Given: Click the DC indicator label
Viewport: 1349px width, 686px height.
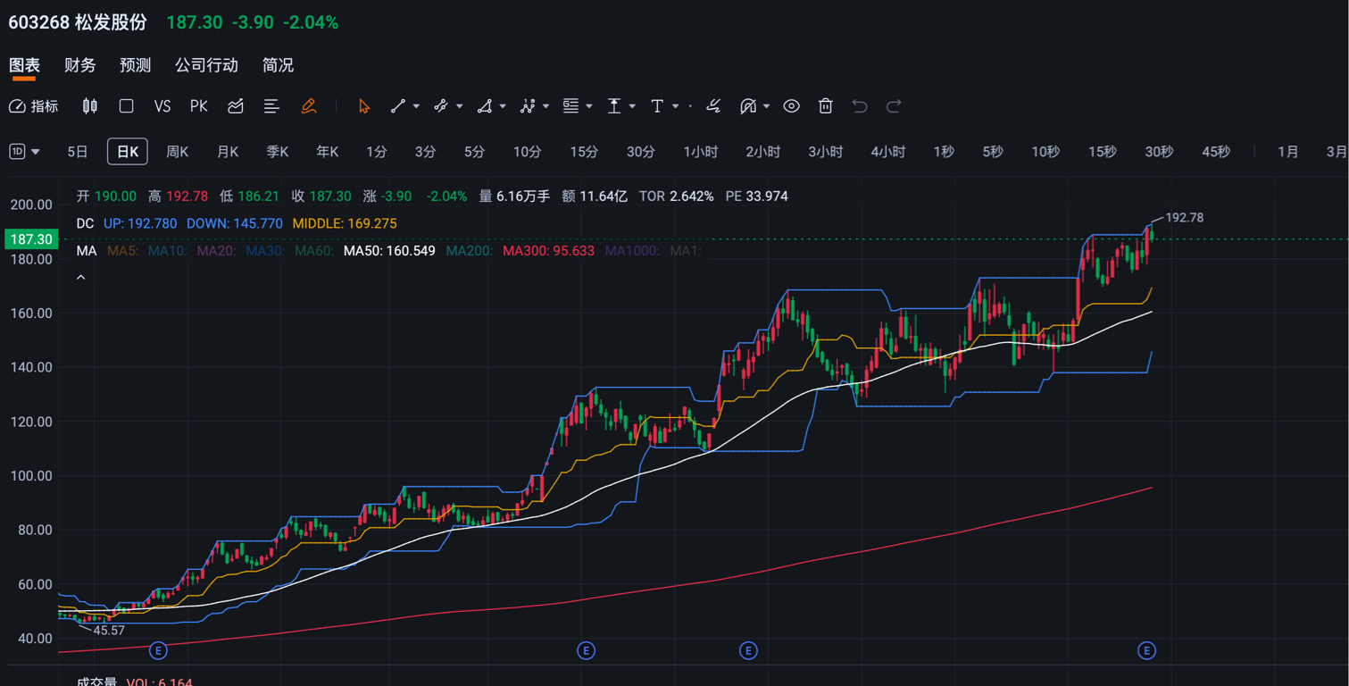Looking at the screenshot, I should 85,223.
